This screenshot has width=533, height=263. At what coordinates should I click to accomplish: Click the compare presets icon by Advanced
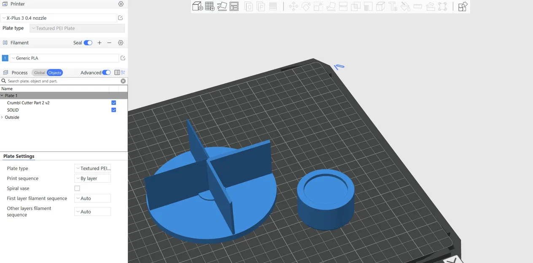(x=124, y=72)
